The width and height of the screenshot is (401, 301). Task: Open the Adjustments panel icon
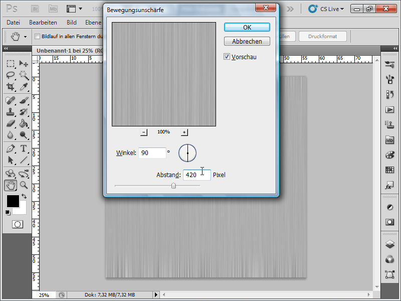(389, 207)
